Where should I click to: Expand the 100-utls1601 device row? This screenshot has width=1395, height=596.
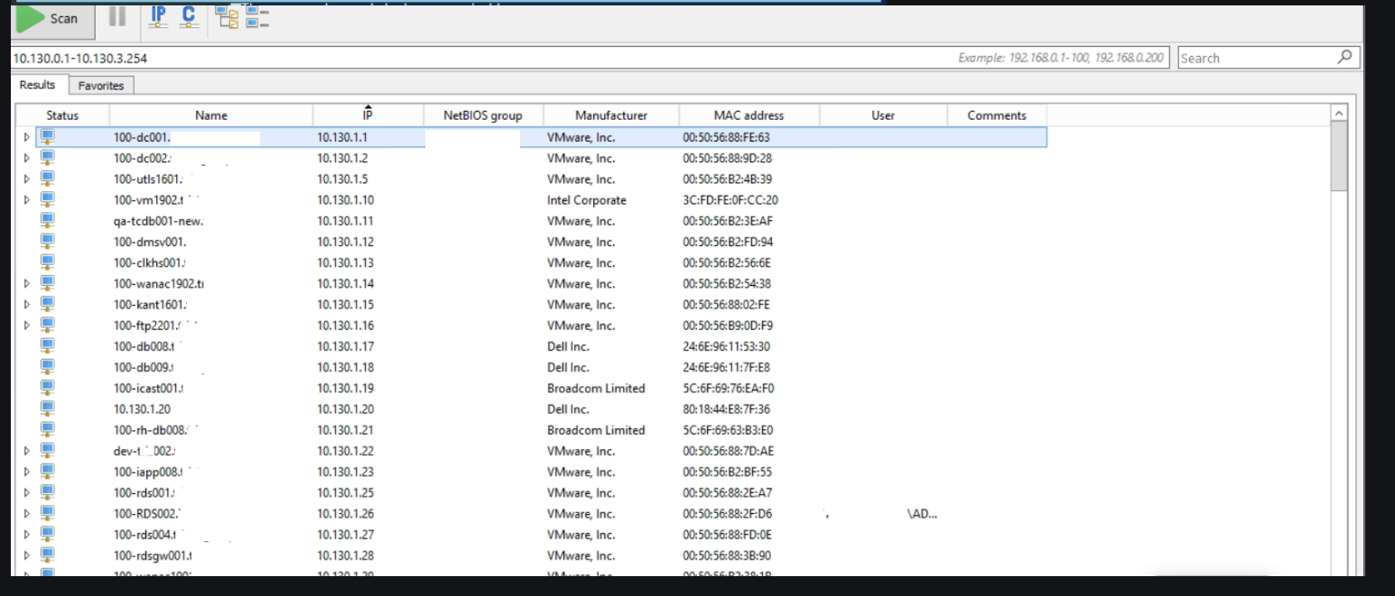click(26, 179)
